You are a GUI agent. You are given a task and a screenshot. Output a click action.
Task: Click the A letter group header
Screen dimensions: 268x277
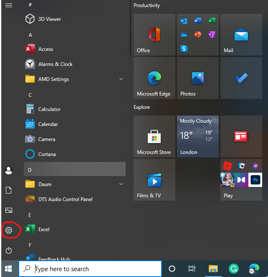click(x=30, y=35)
